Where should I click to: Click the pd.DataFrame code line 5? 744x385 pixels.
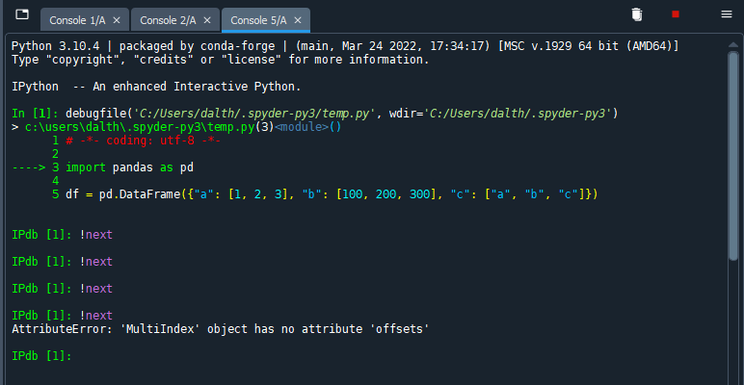click(332, 194)
